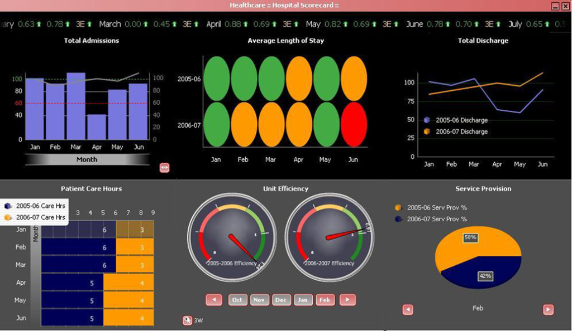Click the left arrow beside the Oct button

click(214, 300)
